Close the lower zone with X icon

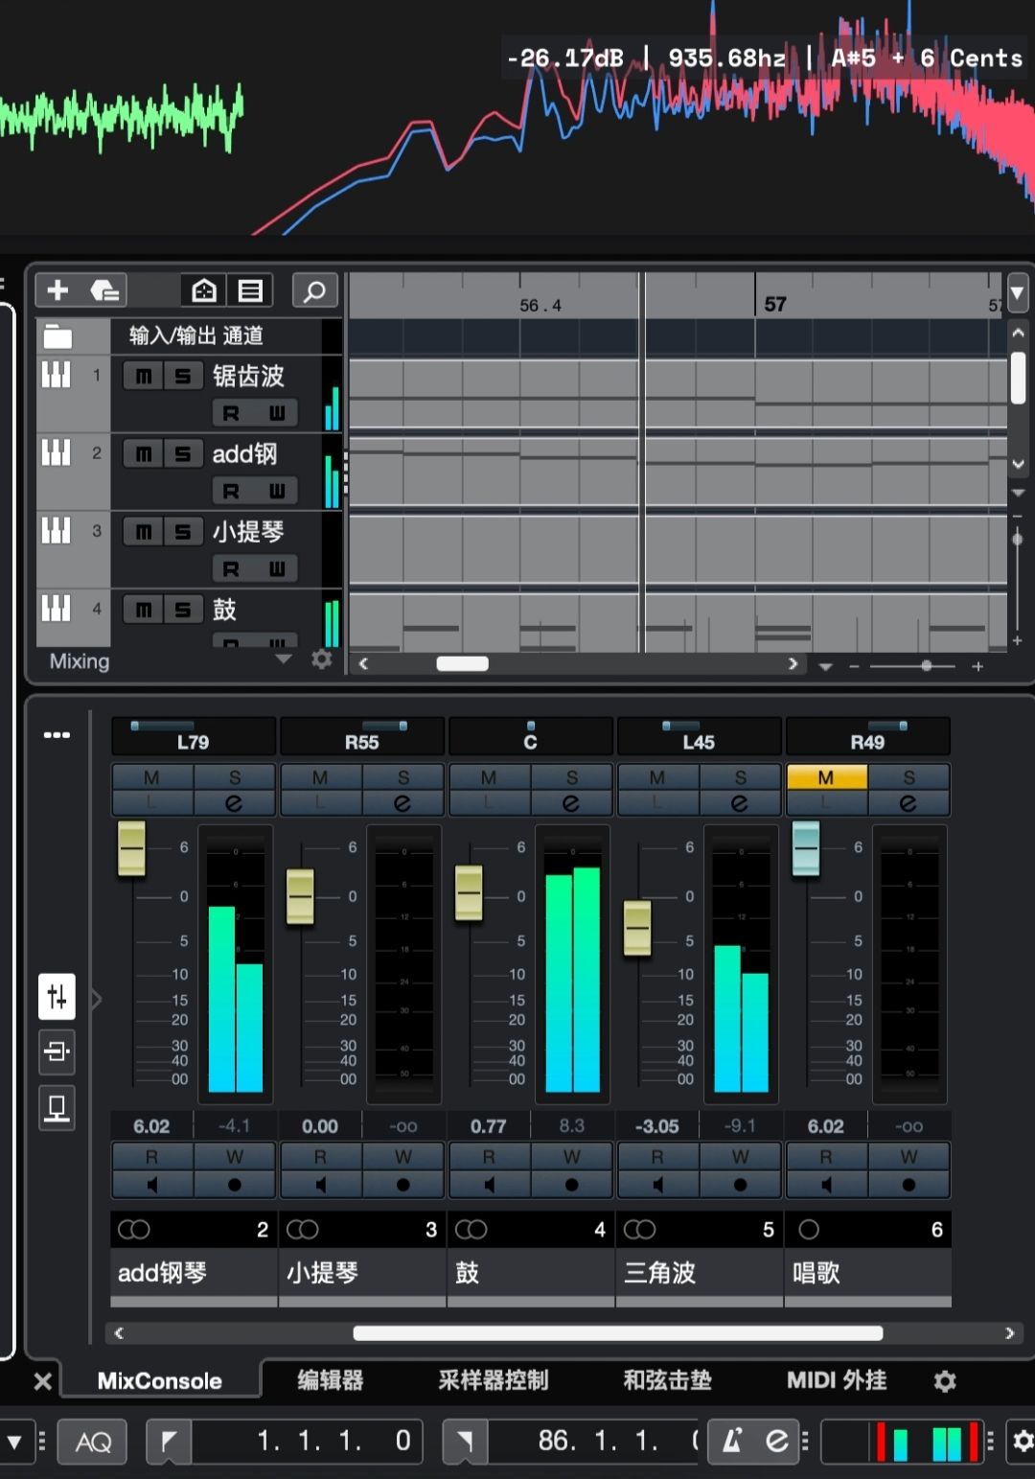[42, 1381]
